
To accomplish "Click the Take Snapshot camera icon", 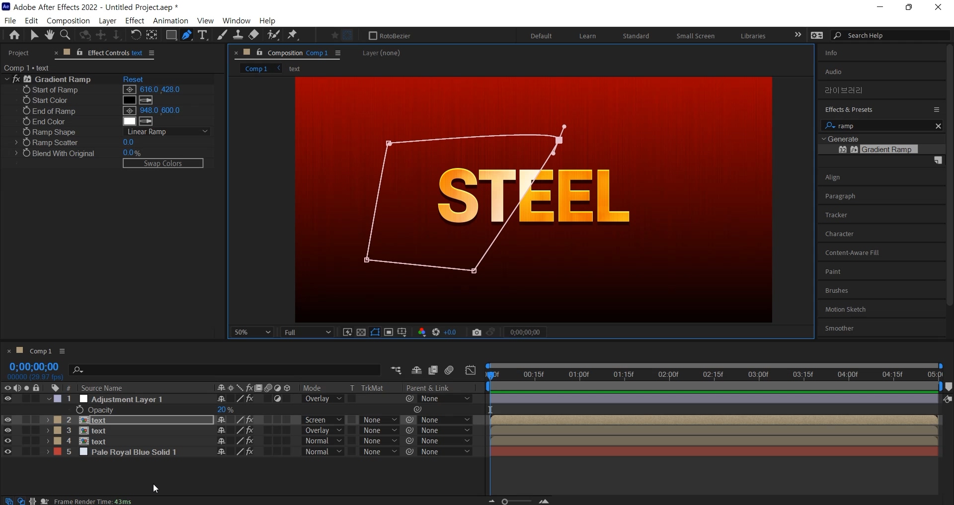I will (477, 333).
